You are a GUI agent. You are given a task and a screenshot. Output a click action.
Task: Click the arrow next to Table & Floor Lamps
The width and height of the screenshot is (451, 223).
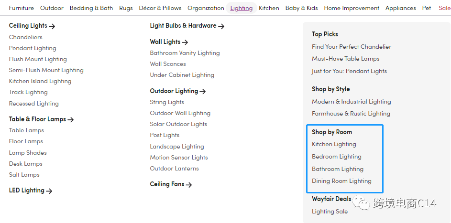(x=71, y=120)
